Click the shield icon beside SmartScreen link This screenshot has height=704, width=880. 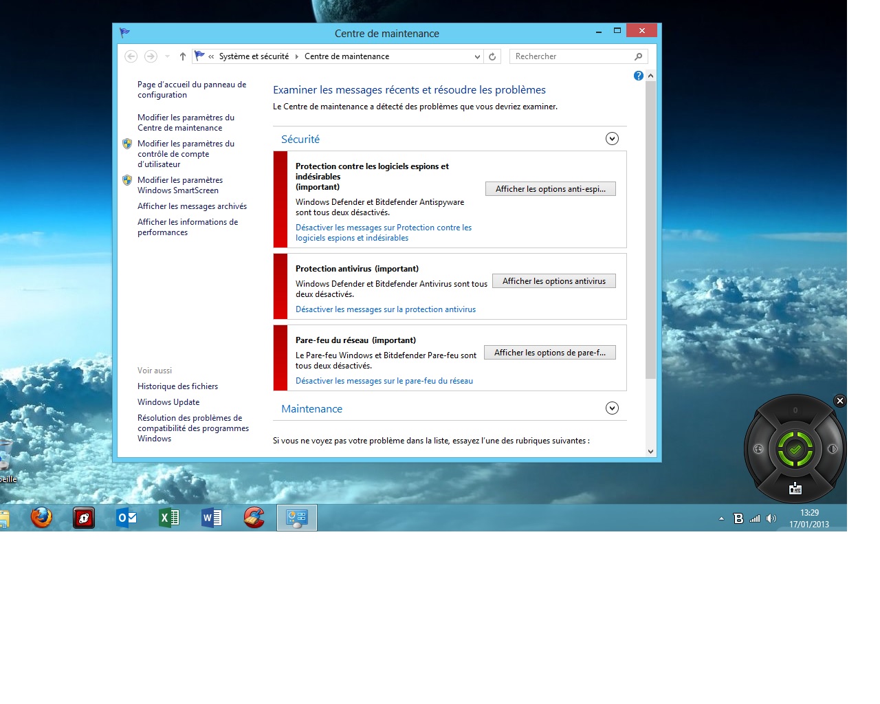[x=127, y=180]
